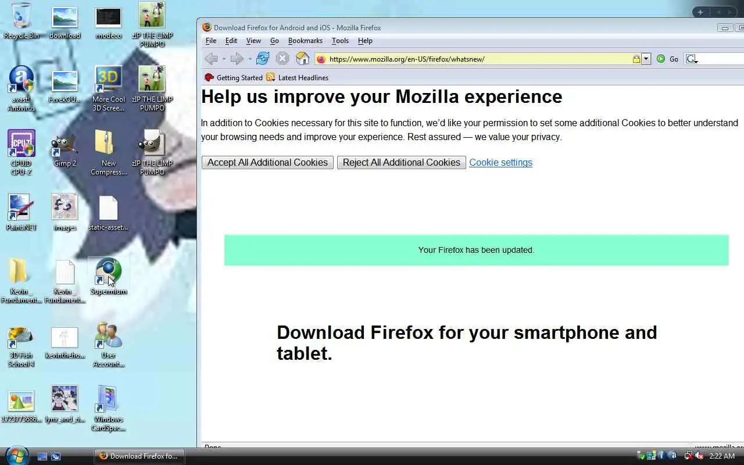The width and height of the screenshot is (744, 465).
Task: Select the New Compressed zip folder icon
Action: click(x=109, y=152)
